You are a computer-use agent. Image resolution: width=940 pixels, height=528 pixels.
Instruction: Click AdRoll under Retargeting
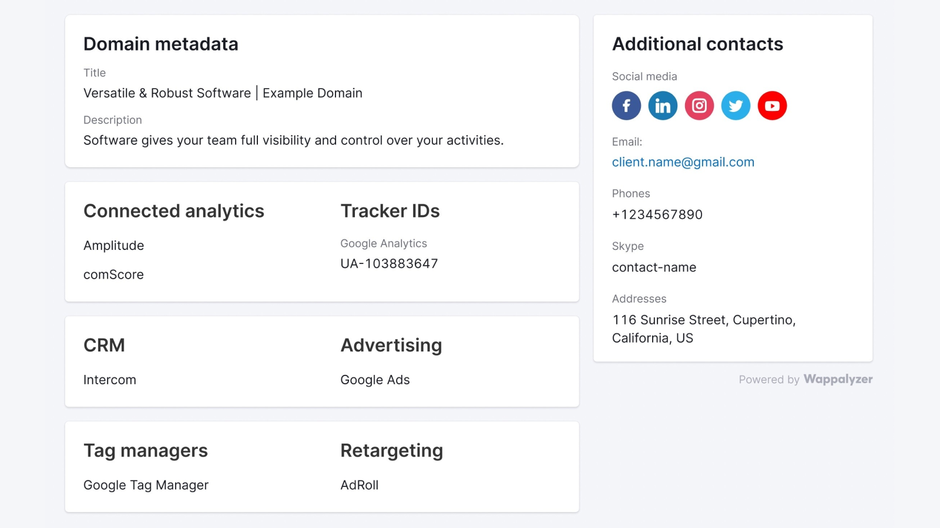point(360,485)
